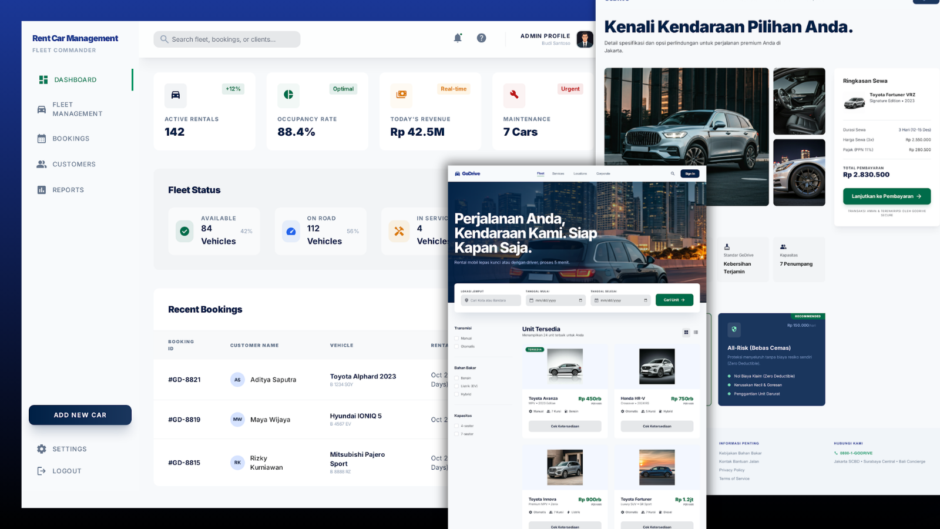The height and width of the screenshot is (529, 940).
Task: Click the MW avatar for Maya Wijaya
Action: pos(237,420)
